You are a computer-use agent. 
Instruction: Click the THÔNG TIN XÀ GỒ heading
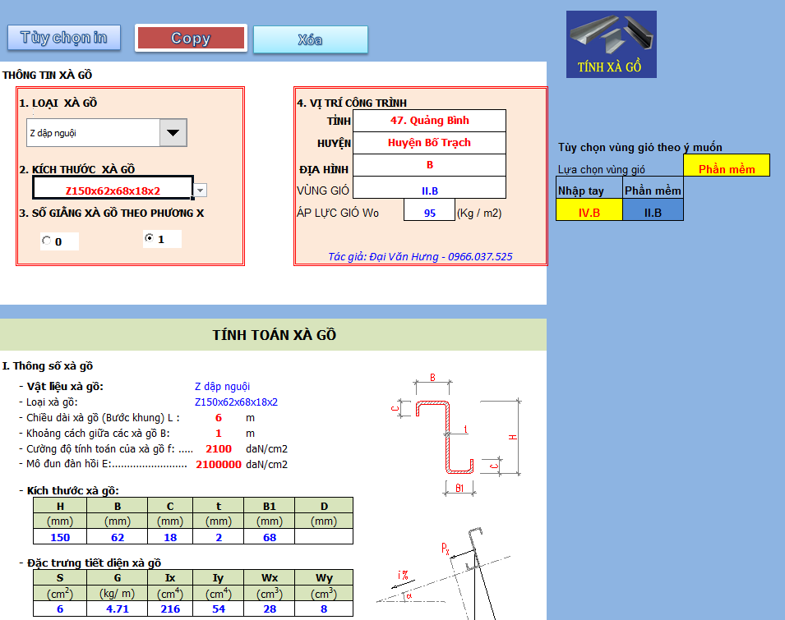pos(47,75)
